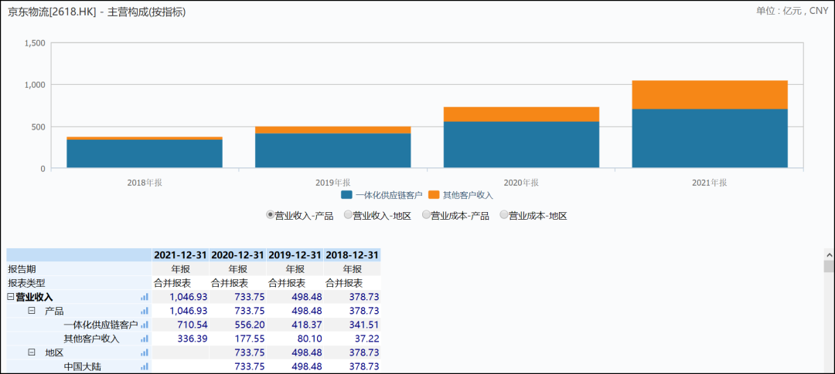Collapse the 产品 sub-node
This screenshot has height=374, width=835.
[x=32, y=311]
